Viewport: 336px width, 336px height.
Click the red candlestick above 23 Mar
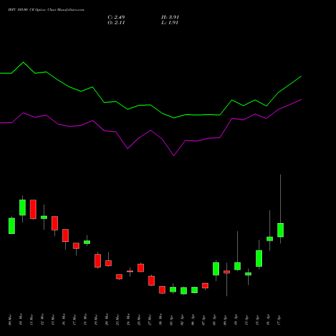coord(119,277)
